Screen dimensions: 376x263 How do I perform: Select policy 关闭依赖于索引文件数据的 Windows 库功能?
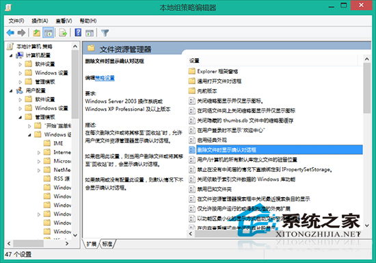[242, 179]
